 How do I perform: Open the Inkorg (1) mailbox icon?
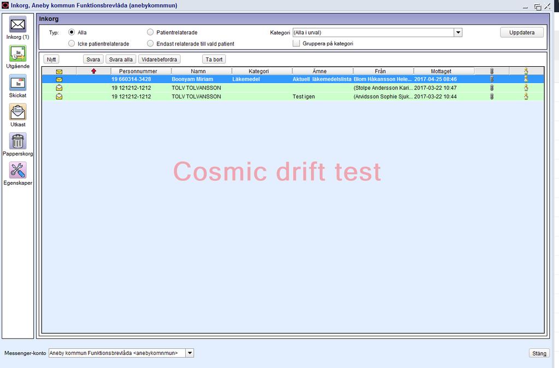(18, 25)
